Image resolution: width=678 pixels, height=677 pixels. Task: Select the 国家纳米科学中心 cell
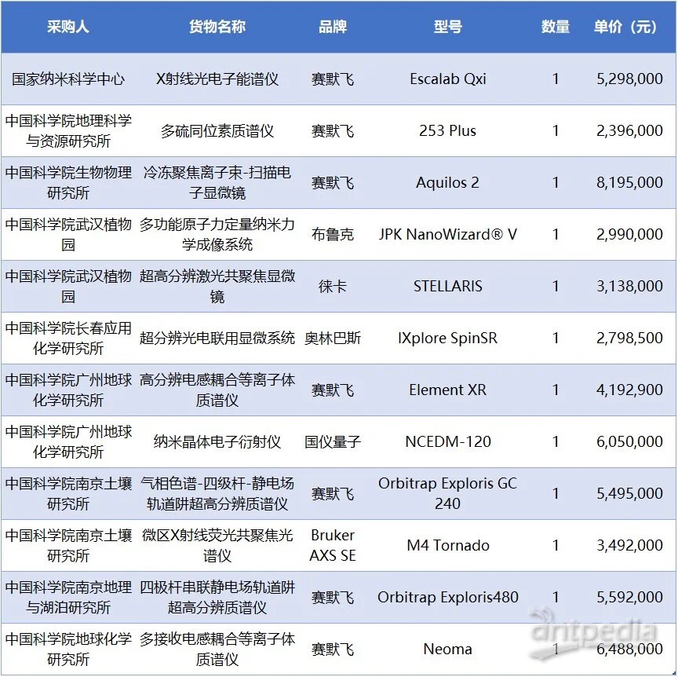pyautogui.click(x=68, y=79)
